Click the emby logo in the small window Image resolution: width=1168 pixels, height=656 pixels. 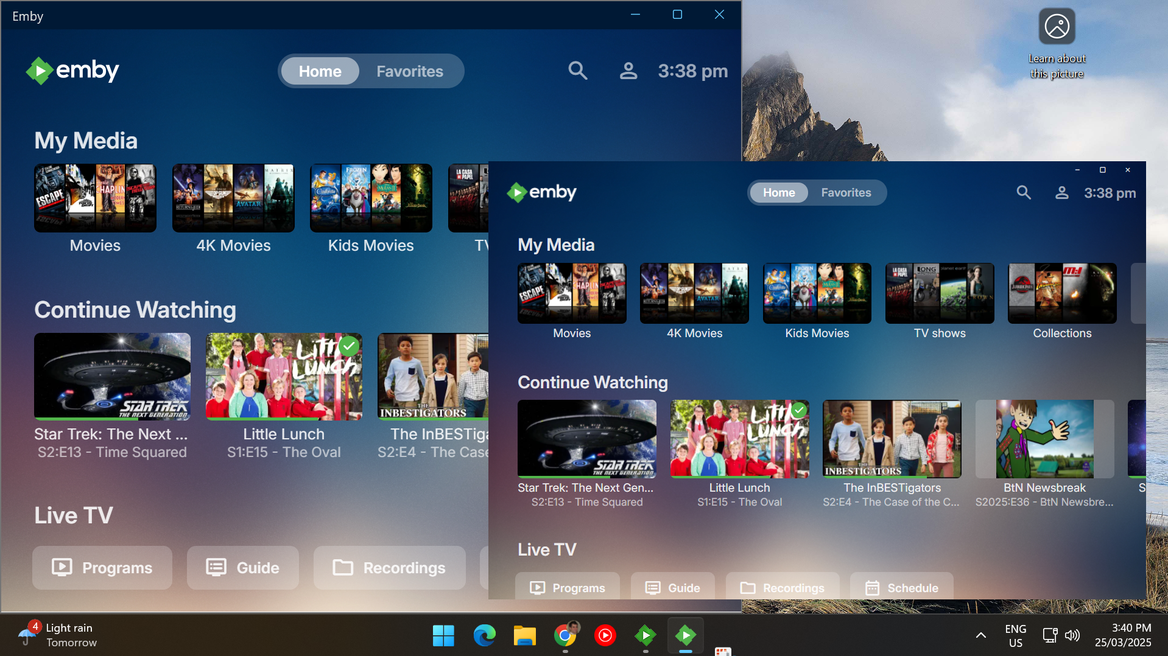[x=541, y=192]
